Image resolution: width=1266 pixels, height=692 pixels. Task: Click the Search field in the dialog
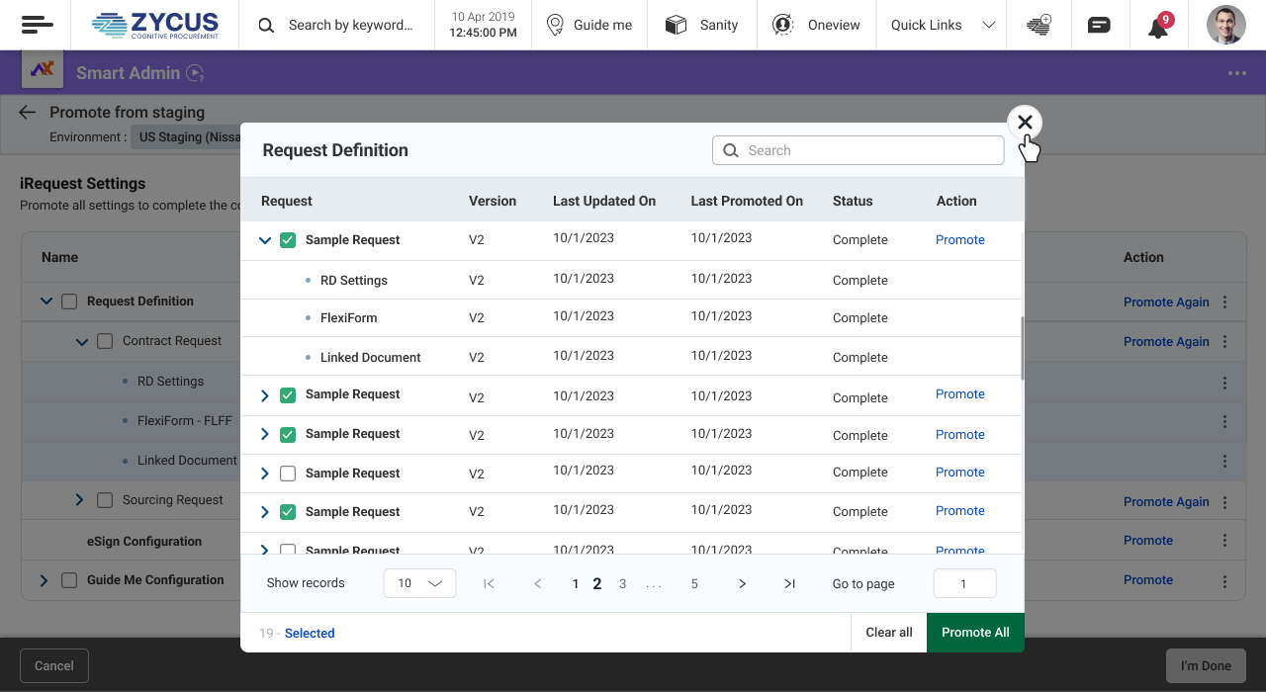859,150
